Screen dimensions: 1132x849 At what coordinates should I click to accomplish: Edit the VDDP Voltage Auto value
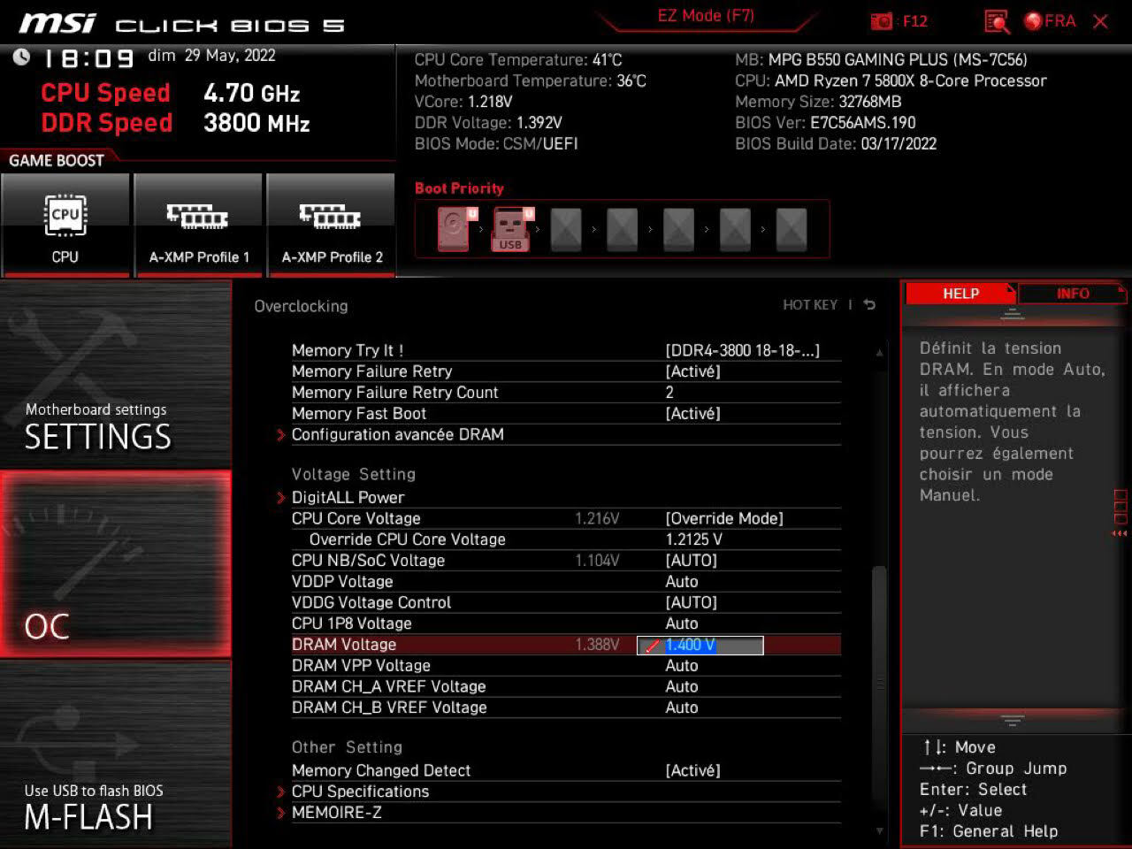pos(682,581)
